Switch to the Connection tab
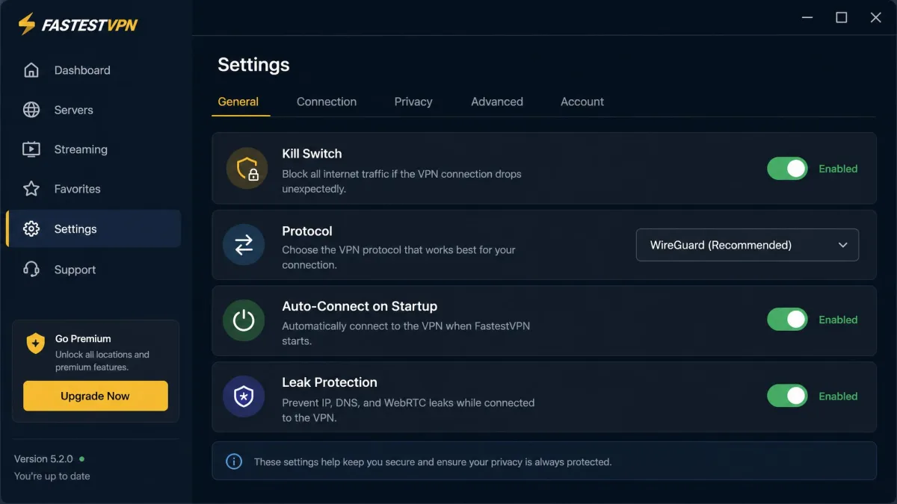Viewport: 897px width, 504px height. (x=327, y=102)
